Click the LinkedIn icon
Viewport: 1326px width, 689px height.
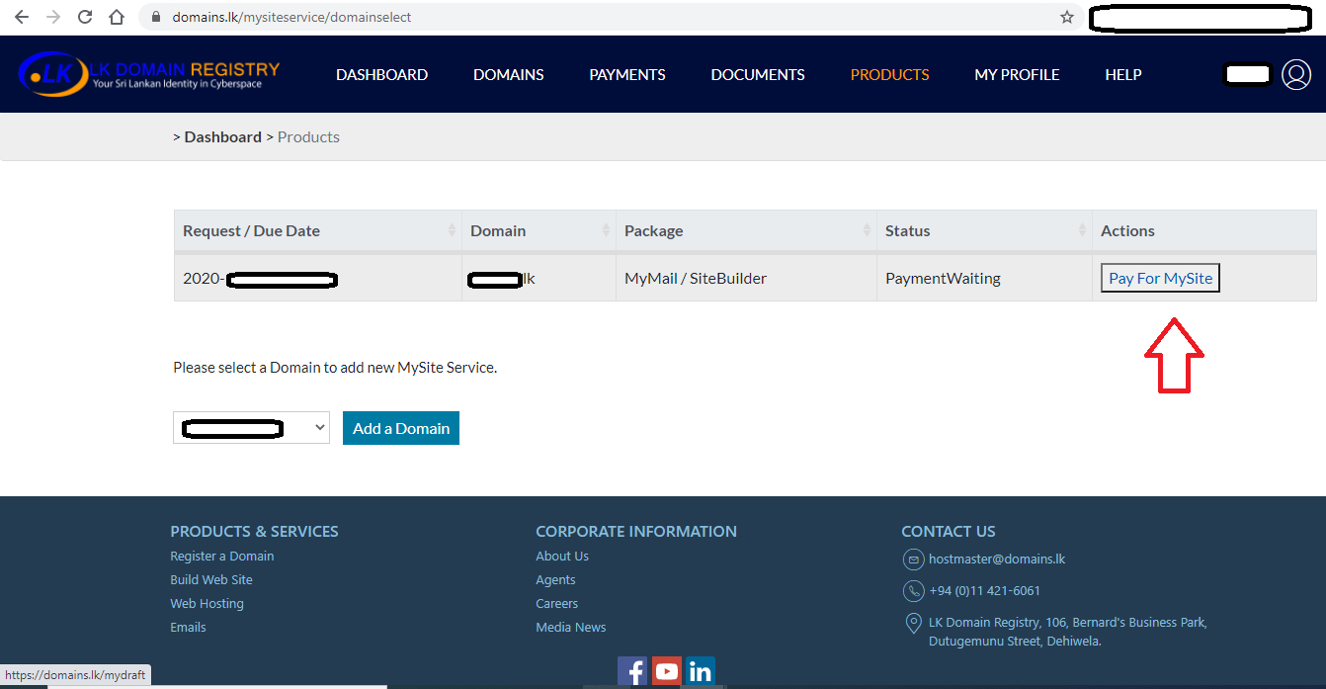pyautogui.click(x=701, y=671)
